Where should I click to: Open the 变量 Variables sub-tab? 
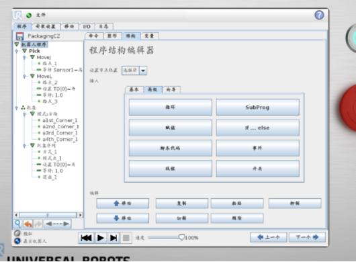coord(150,36)
